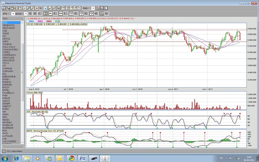
Task: Click the zoom out magnifier icon
Action: [33, 8]
